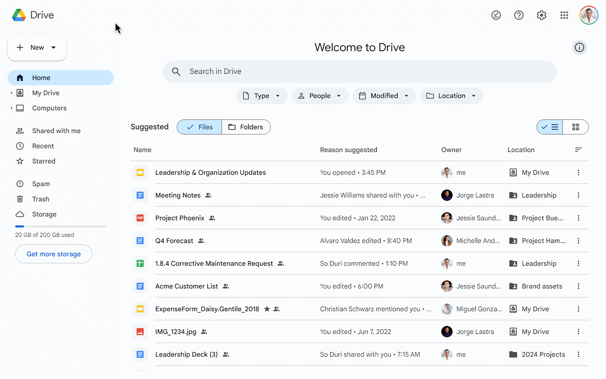Screen dimensions: 606x379
Task: Click the storage usage progress bar
Action: click(x=60, y=226)
